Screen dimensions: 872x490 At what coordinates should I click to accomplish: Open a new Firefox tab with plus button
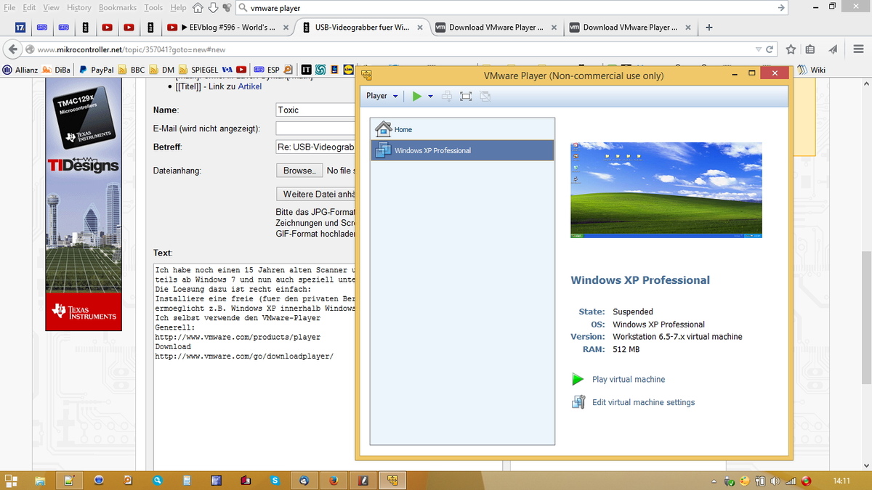point(709,28)
